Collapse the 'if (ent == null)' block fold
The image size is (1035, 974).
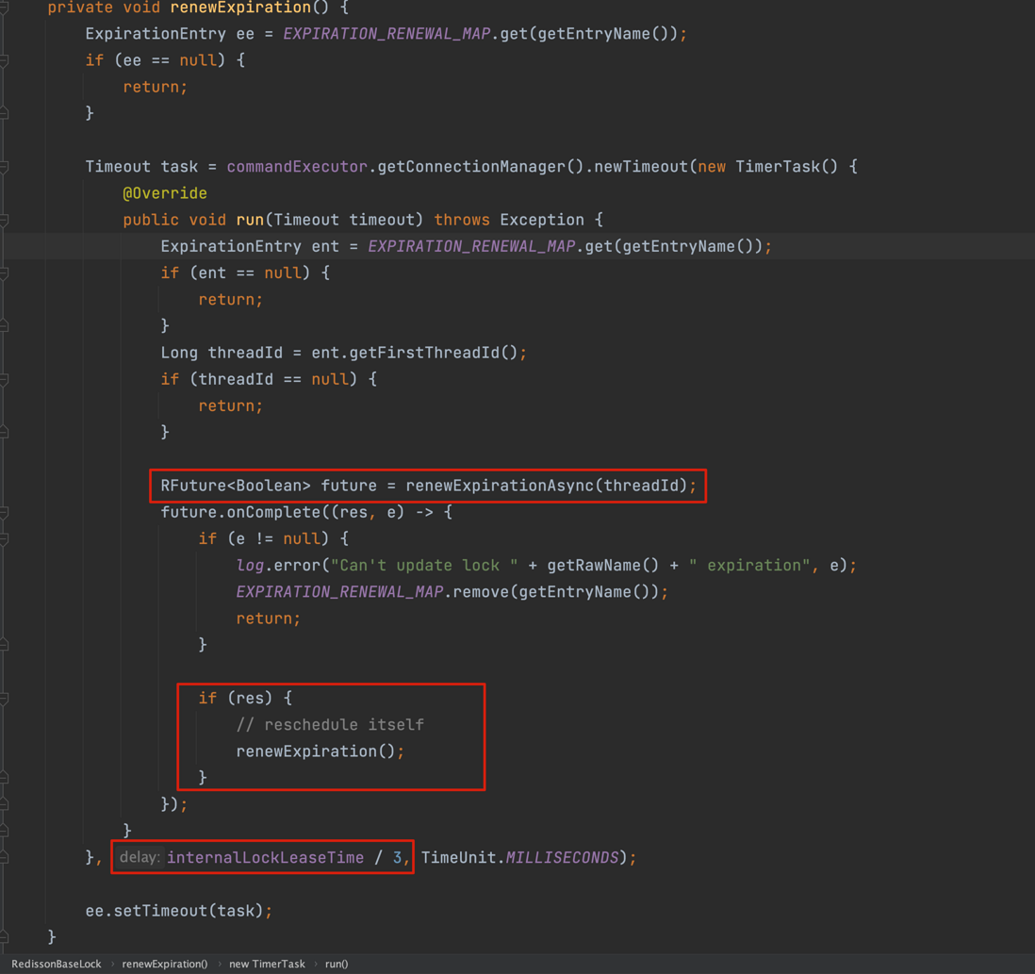pos(4,272)
